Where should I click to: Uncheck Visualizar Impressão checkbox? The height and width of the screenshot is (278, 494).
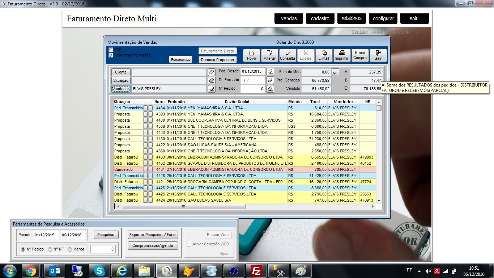111,55
